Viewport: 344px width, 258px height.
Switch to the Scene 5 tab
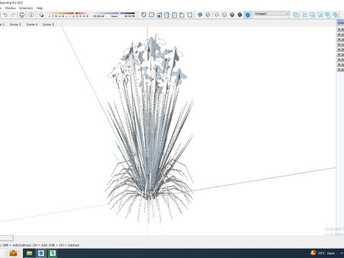pos(48,24)
